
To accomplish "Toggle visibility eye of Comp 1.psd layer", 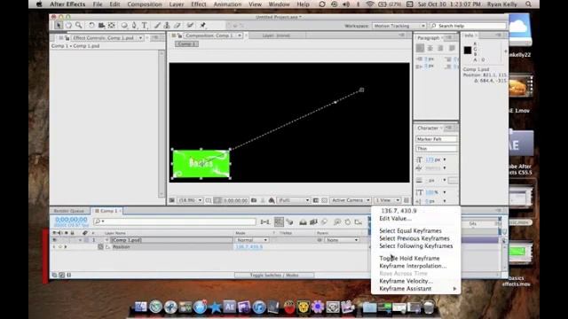I will [x=55, y=240].
